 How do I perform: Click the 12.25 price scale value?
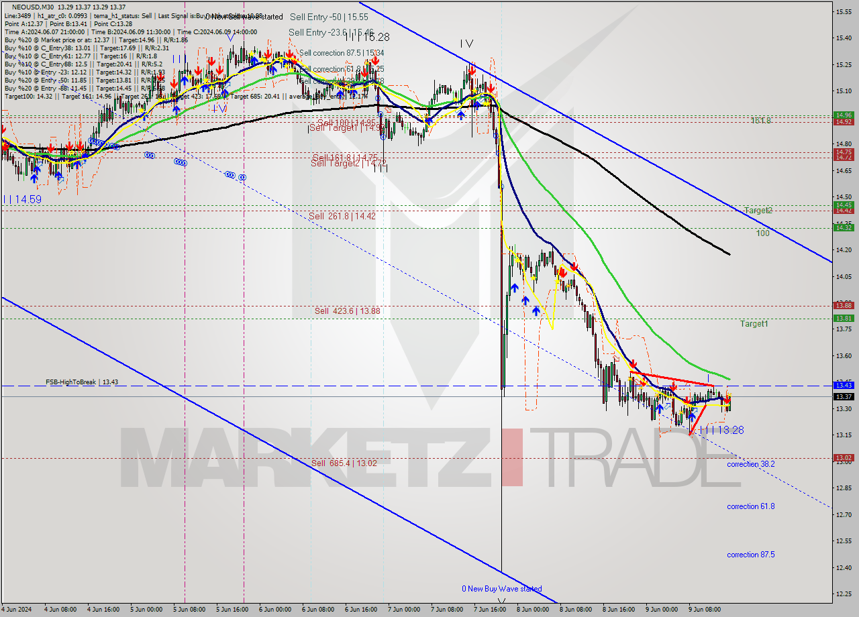click(843, 594)
